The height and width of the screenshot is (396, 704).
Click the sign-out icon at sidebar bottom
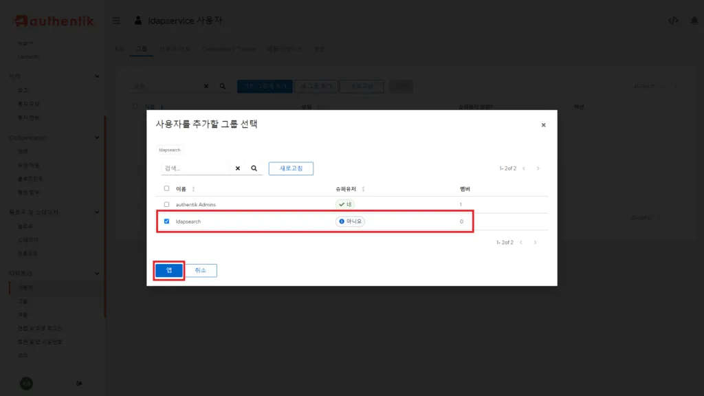click(x=79, y=383)
